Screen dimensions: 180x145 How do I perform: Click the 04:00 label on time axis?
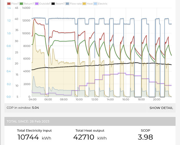[32, 99]
